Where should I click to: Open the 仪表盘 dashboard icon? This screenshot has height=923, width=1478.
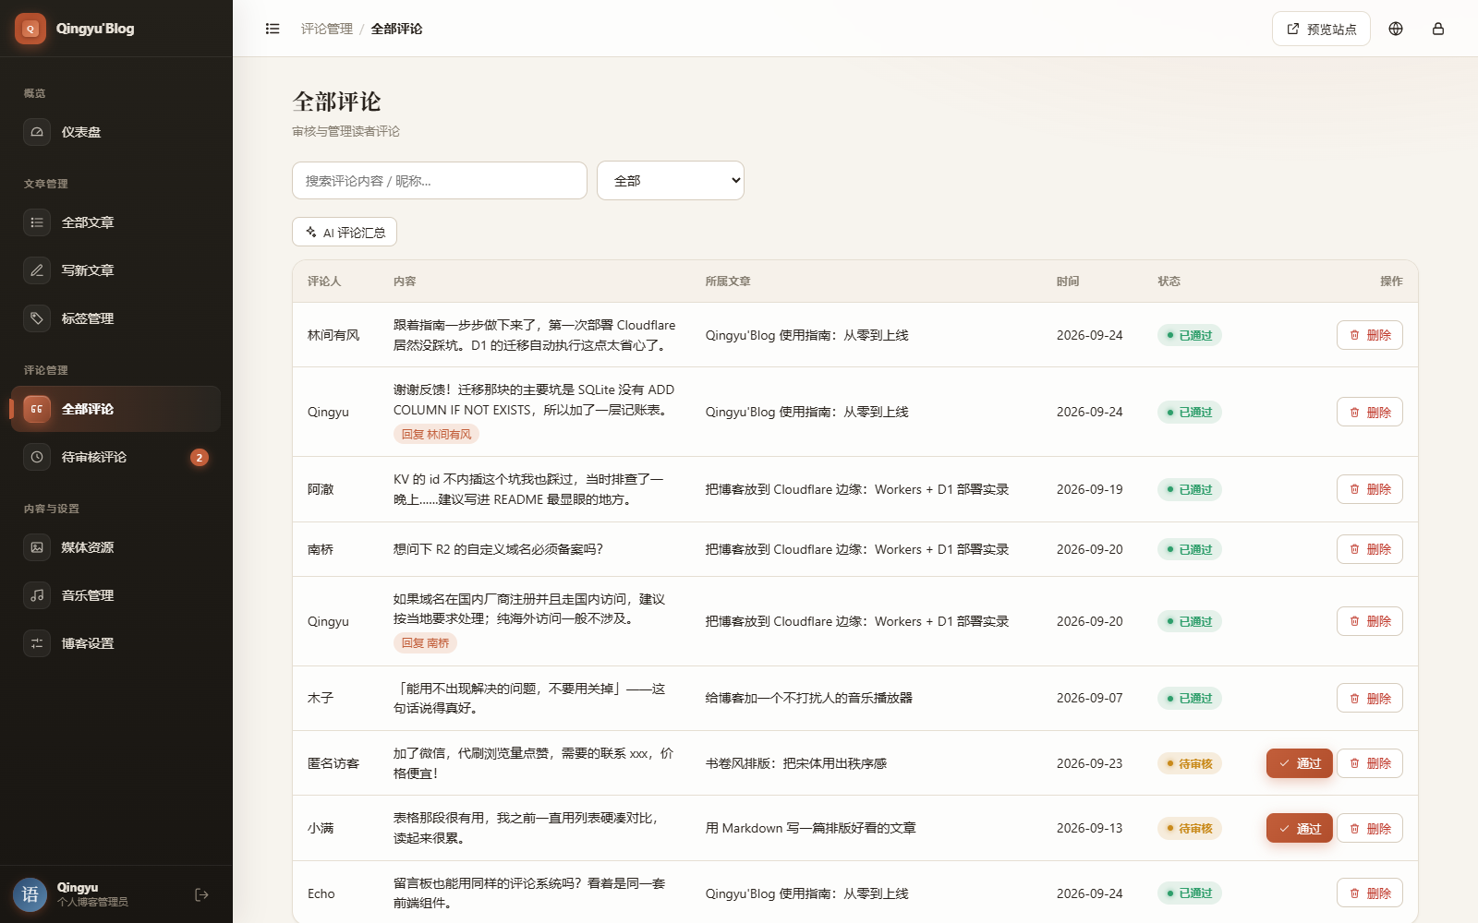[x=37, y=132]
